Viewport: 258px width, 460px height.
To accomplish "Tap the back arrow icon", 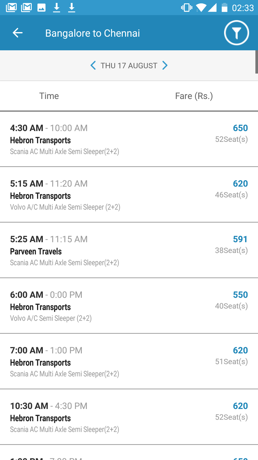I will point(18,33).
